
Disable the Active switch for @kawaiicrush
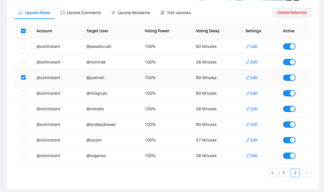pos(289,46)
